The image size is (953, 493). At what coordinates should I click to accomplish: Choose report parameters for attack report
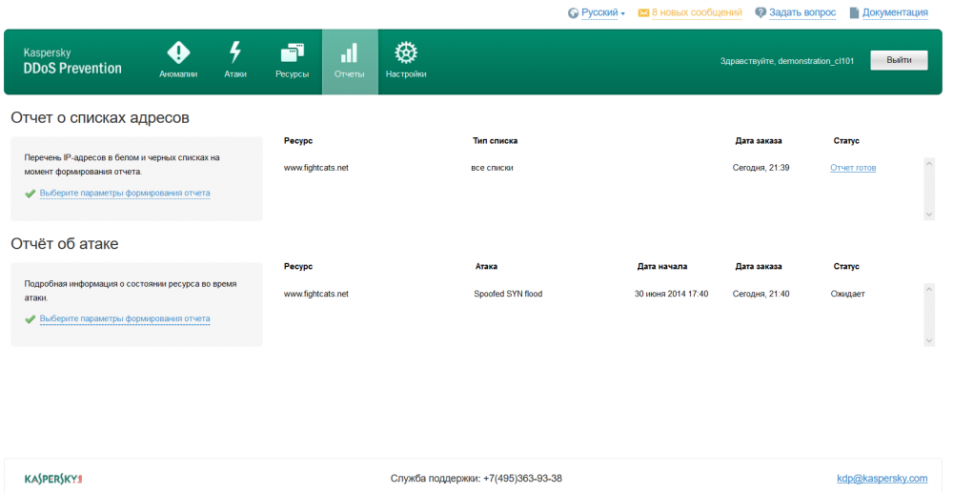(125, 318)
